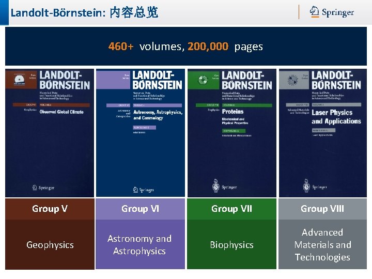
Task: Click the CD icon on Geophysics cover
Action: tap(20, 80)
